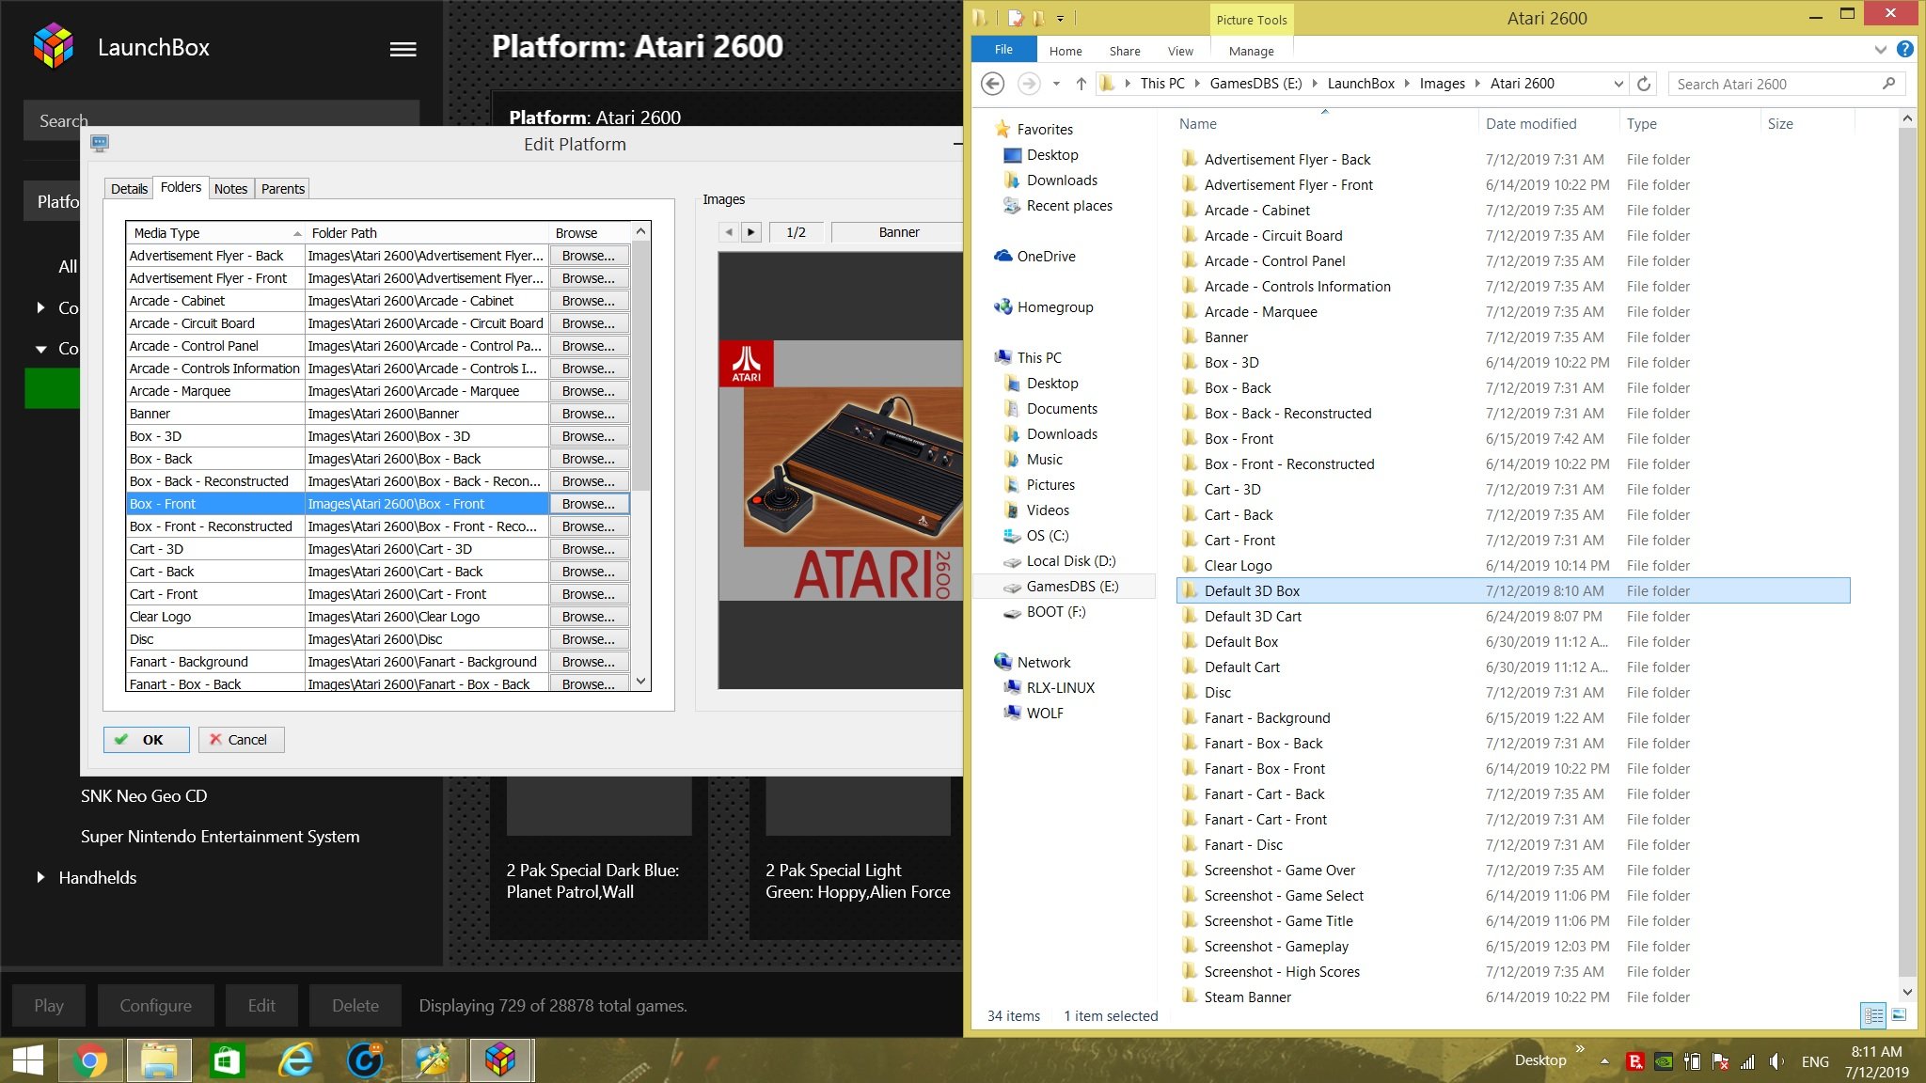1926x1083 pixels.
Task: Open Chrome from the taskbar
Action: click(90, 1061)
